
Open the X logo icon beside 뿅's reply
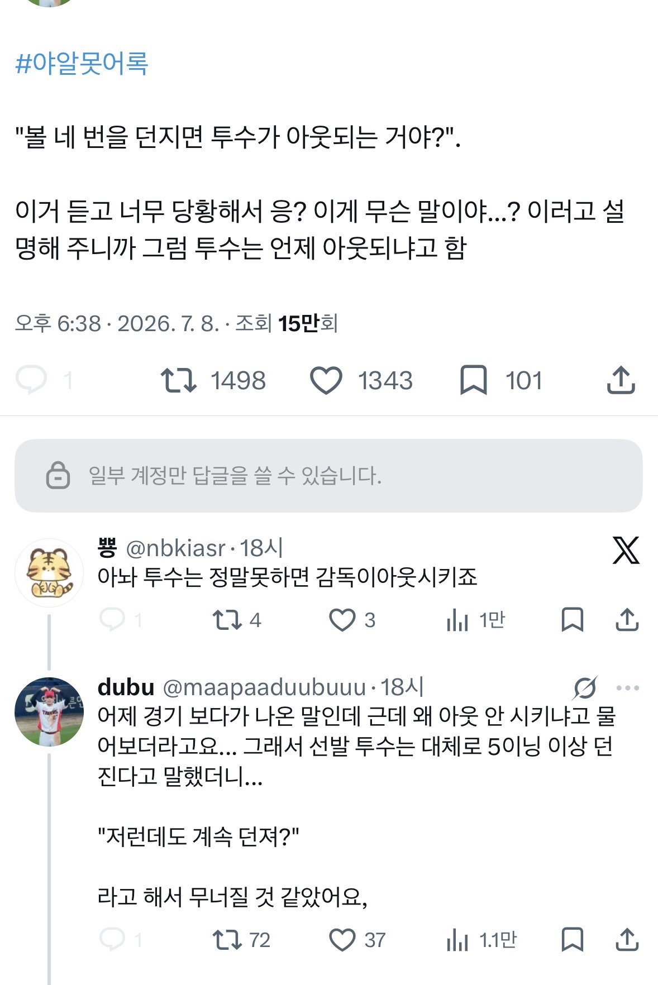click(626, 551)
